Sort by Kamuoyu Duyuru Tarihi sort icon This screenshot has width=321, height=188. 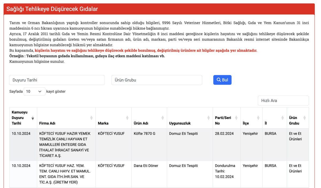[33, 118]
